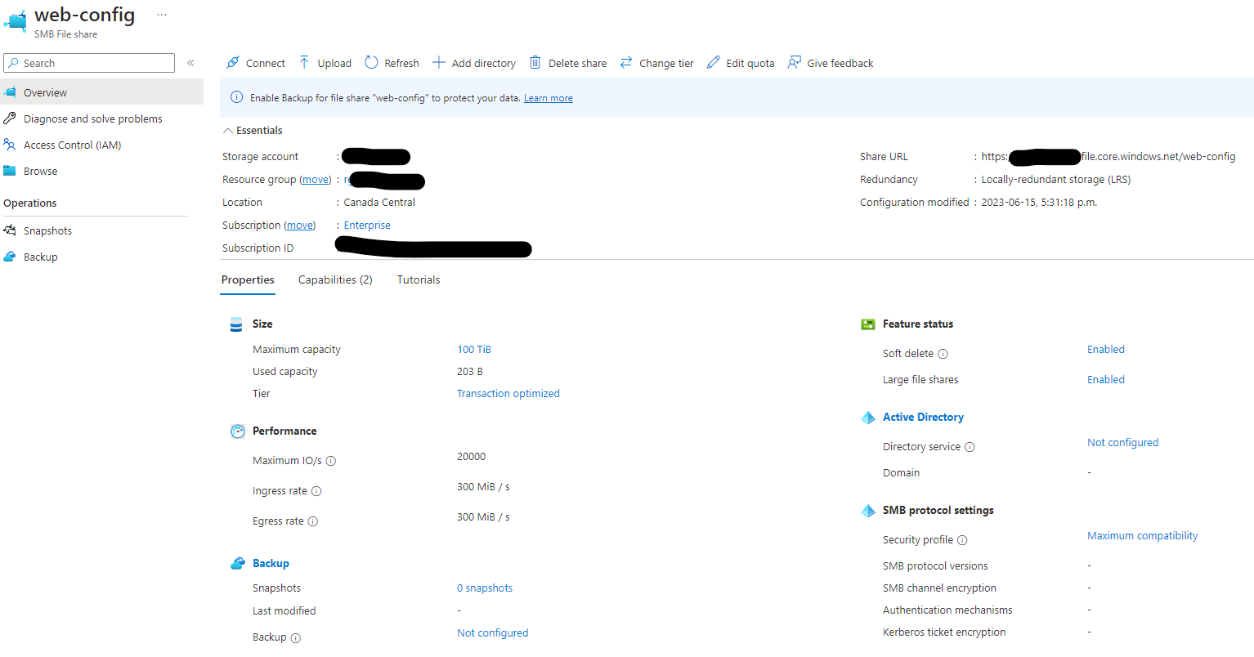
Task: Open the more options ellipsis next to web-config
Action: pos(162,15)
